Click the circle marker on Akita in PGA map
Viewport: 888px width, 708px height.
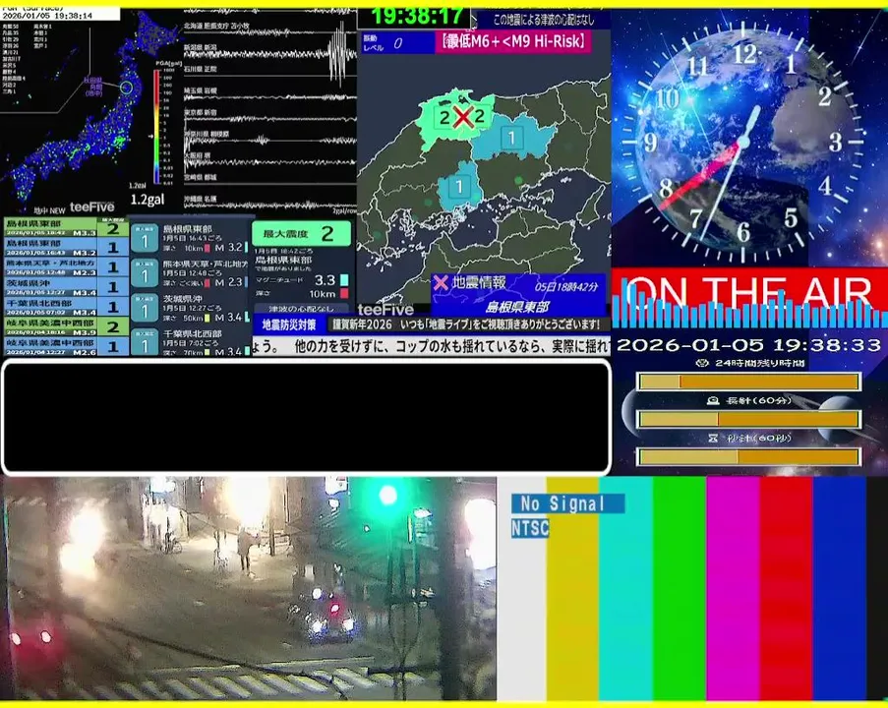[126, 88]
